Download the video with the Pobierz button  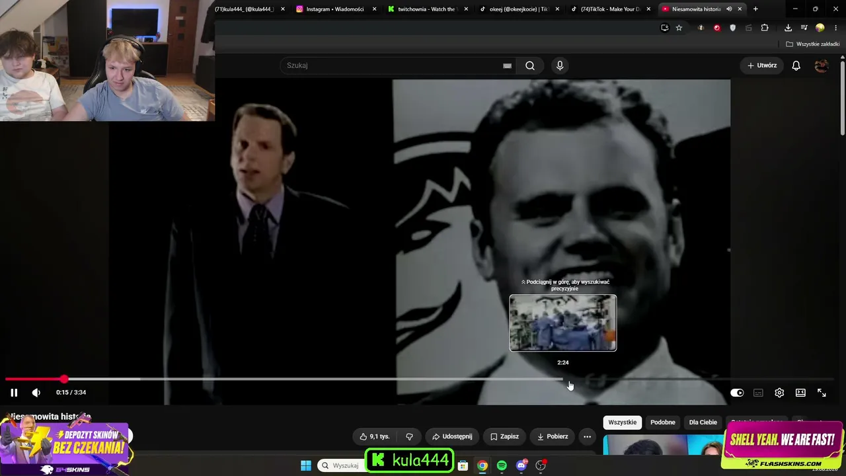(553, 436)
